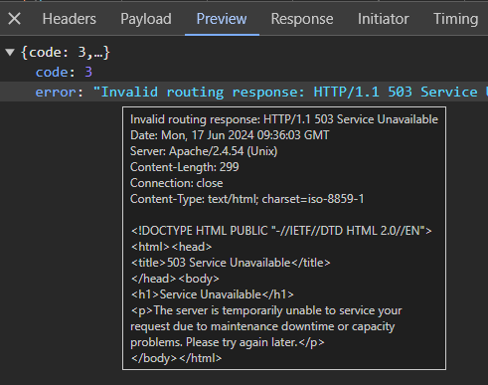Click 'Server: Apache/2.4.54 (Unix)' text
Viewport: 488px width, 385px height.
point(204,151)
